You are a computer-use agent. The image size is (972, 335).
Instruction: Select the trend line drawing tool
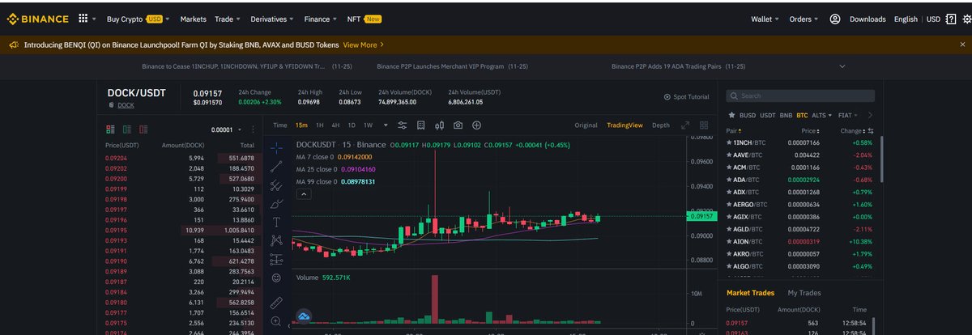click(276, 166)
